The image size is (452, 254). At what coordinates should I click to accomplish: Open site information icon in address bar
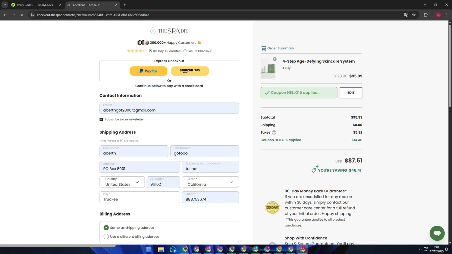click(x=32, y=15)
